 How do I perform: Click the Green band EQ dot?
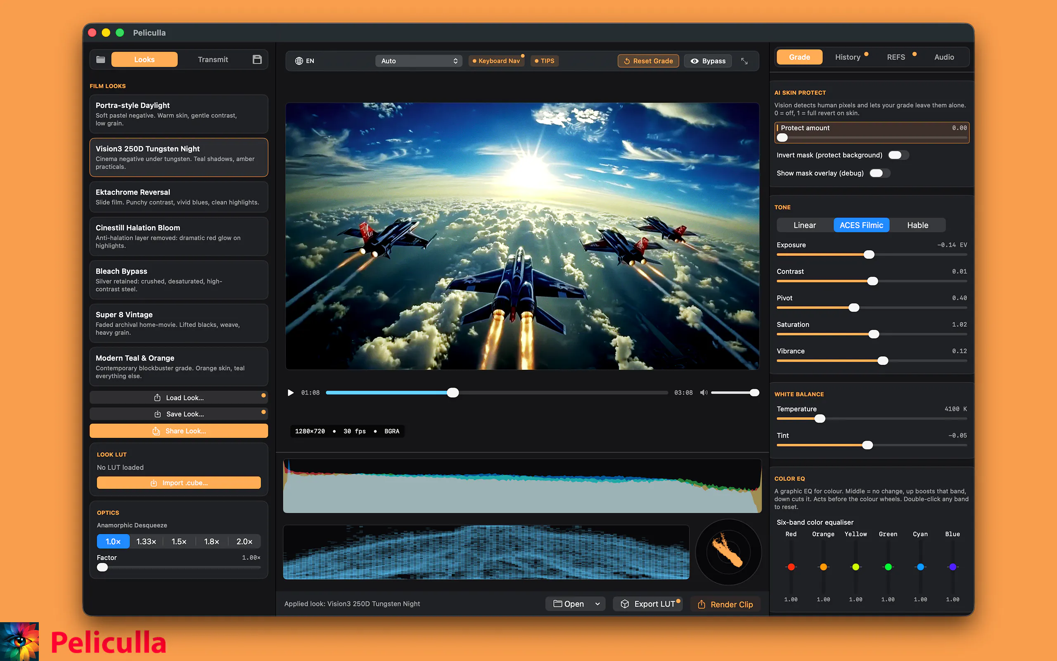888,566
